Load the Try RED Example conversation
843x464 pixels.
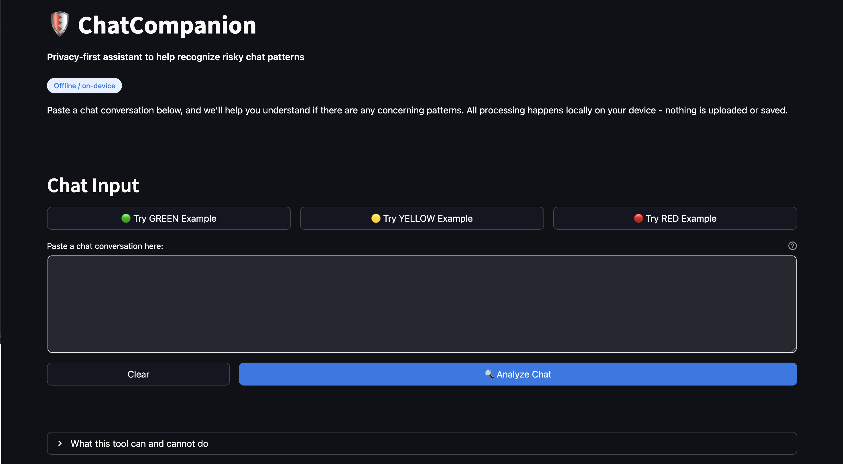(675, 218)
